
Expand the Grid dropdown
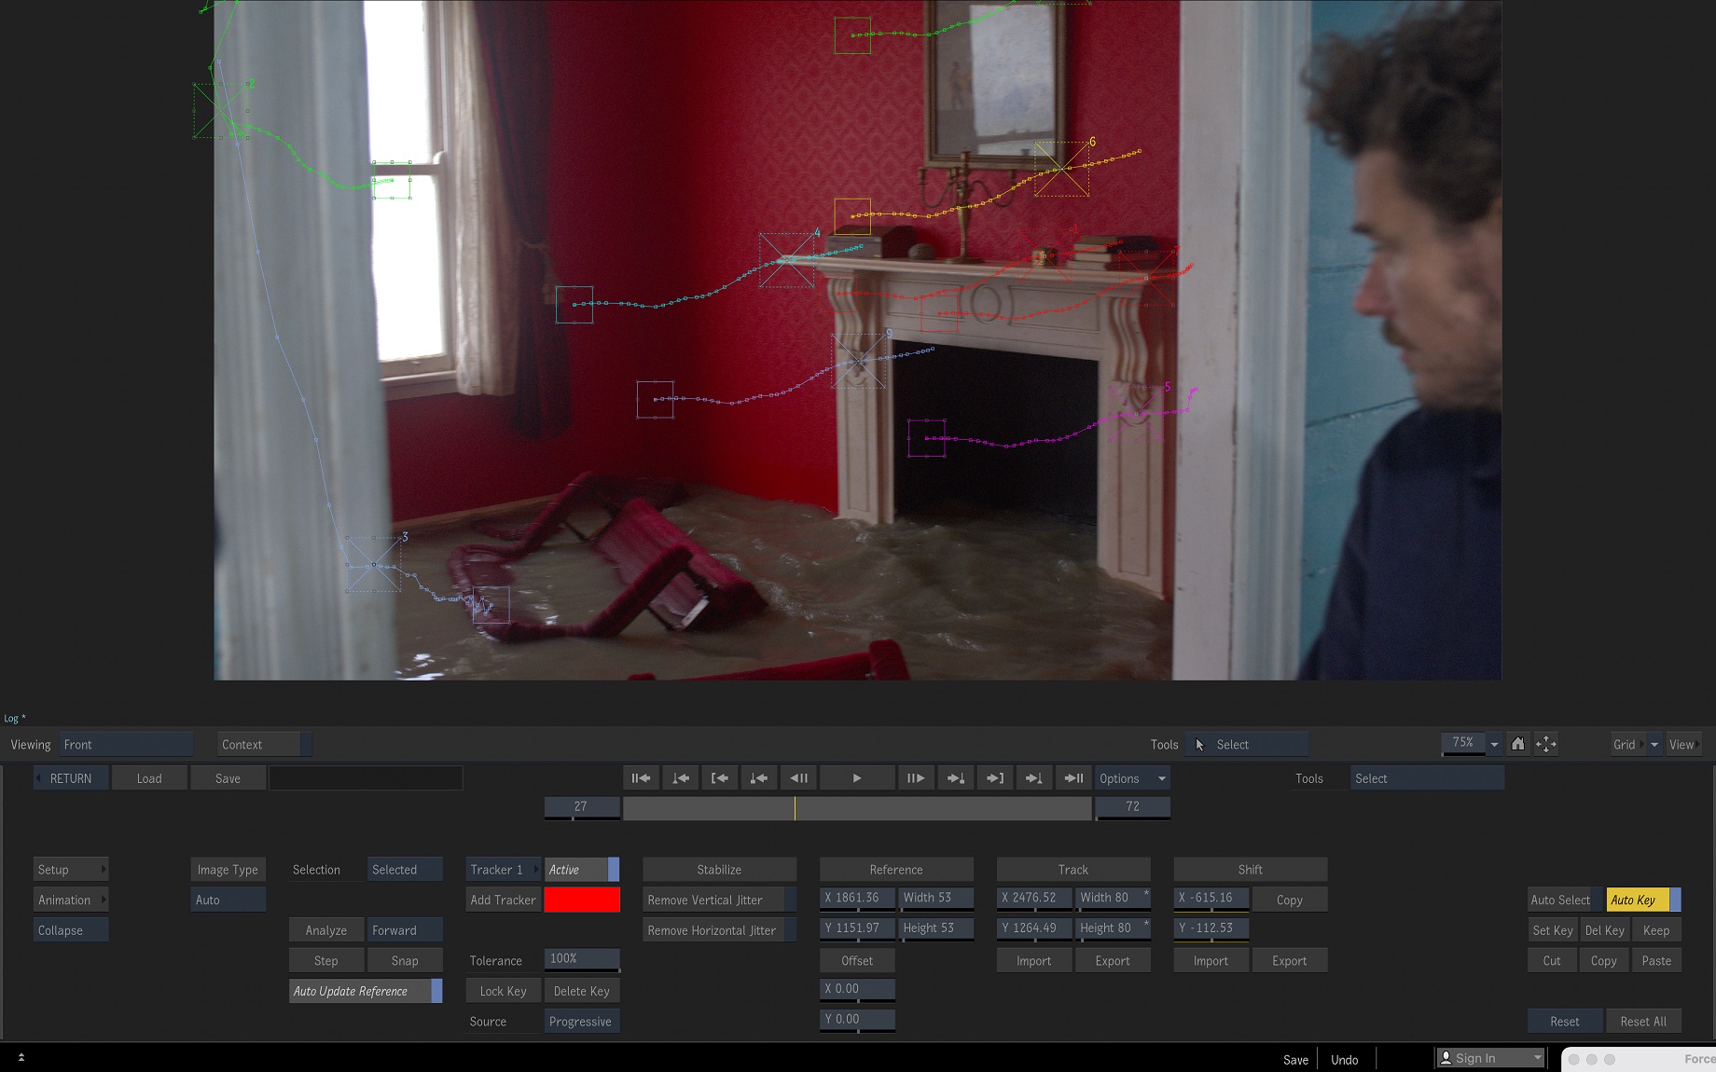coord(1654,744)
